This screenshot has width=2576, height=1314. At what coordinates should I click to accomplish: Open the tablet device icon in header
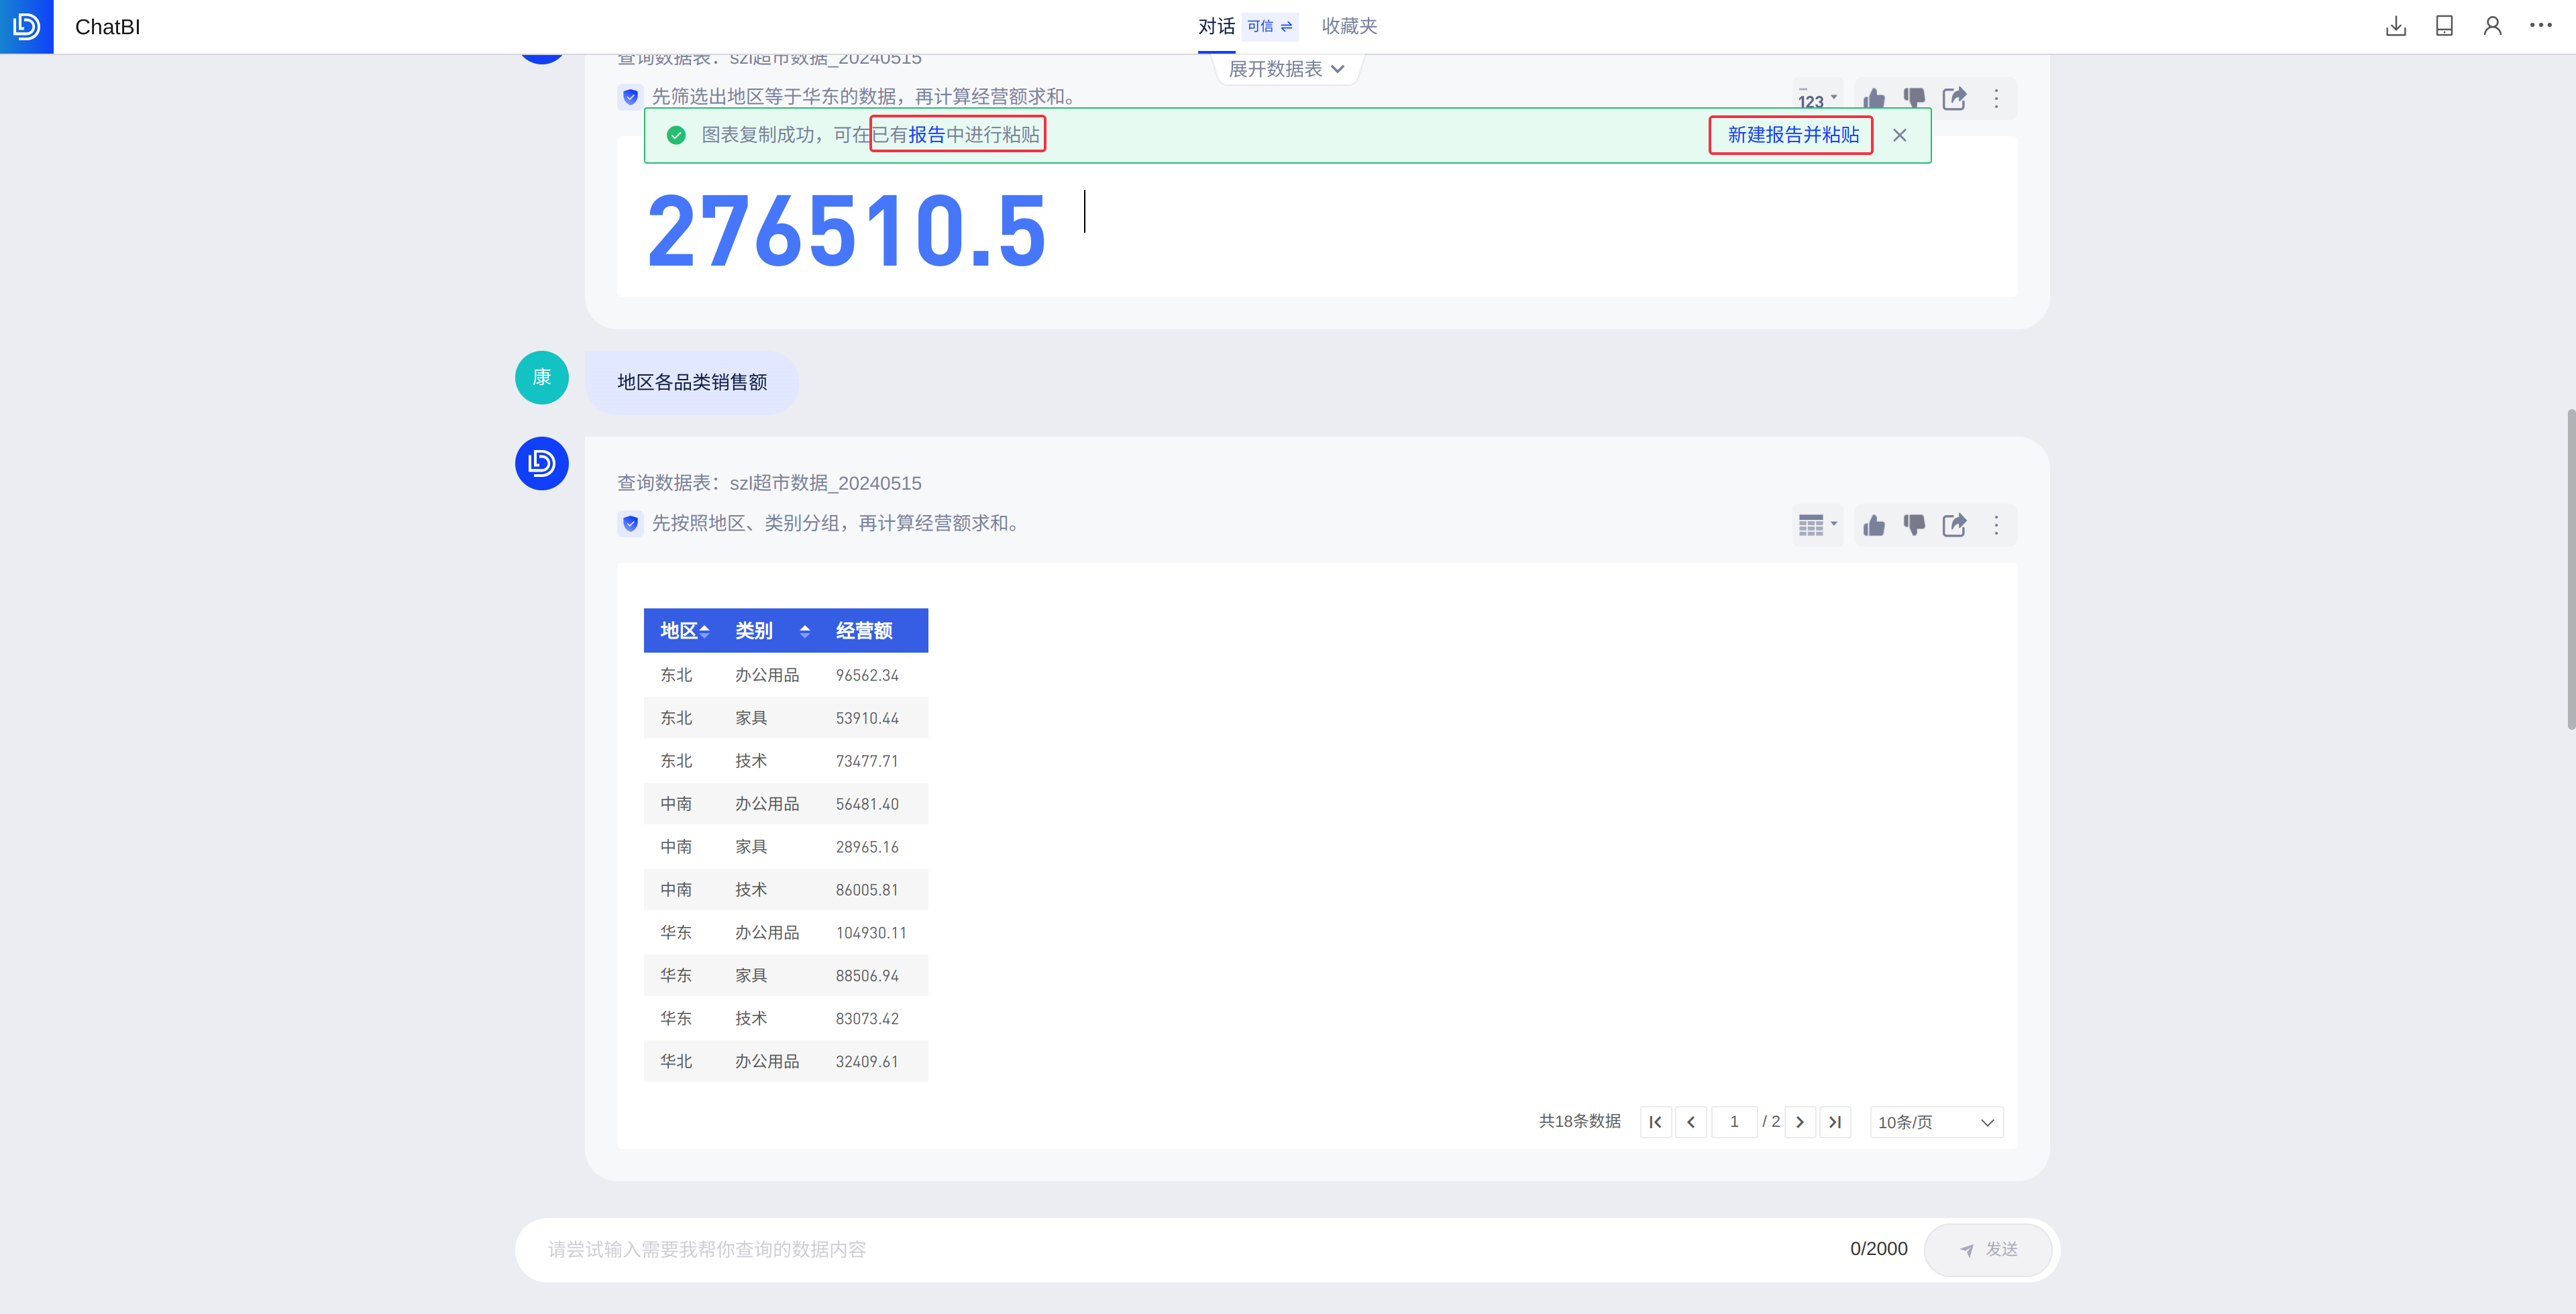pos(2444,26)
